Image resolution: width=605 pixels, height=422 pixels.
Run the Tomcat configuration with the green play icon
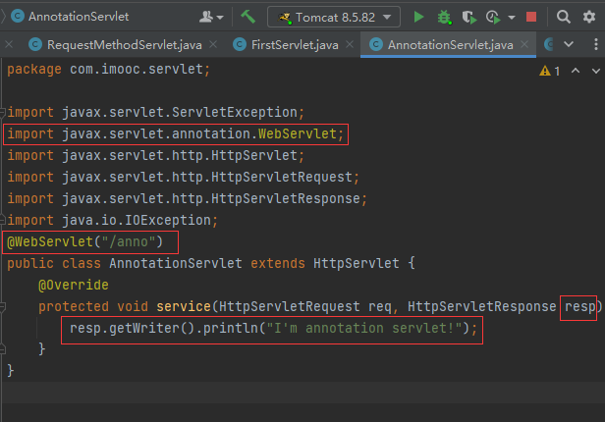[x=419, y=17]
